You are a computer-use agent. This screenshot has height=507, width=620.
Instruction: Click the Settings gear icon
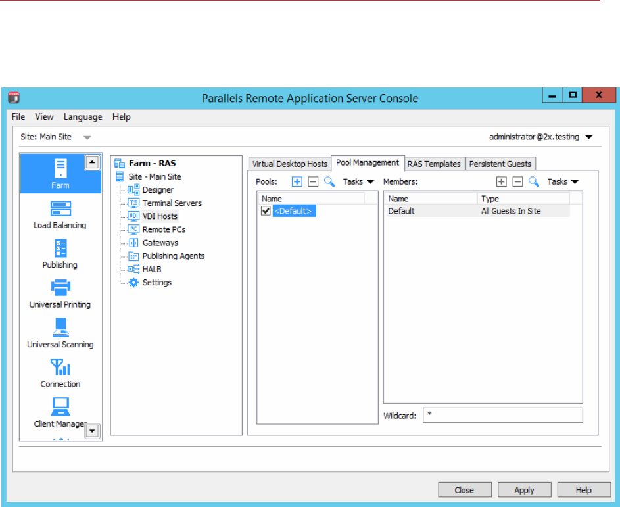tap(133, 282)
